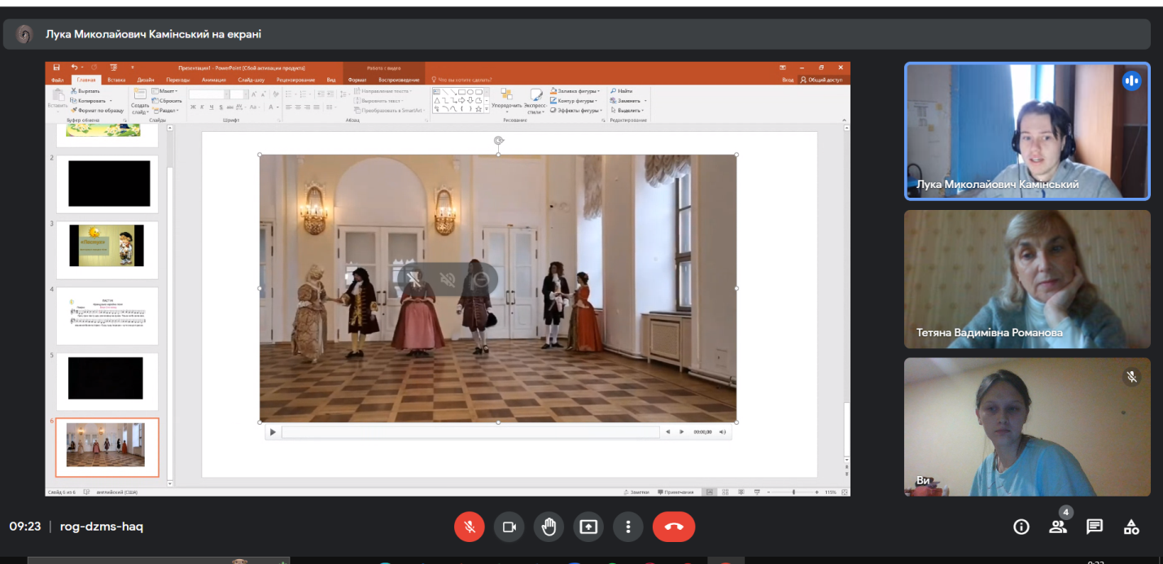The height and width of the screenshot is (564, 1163).
Task: Open the chat with everyone panel
Action: 1095,527
